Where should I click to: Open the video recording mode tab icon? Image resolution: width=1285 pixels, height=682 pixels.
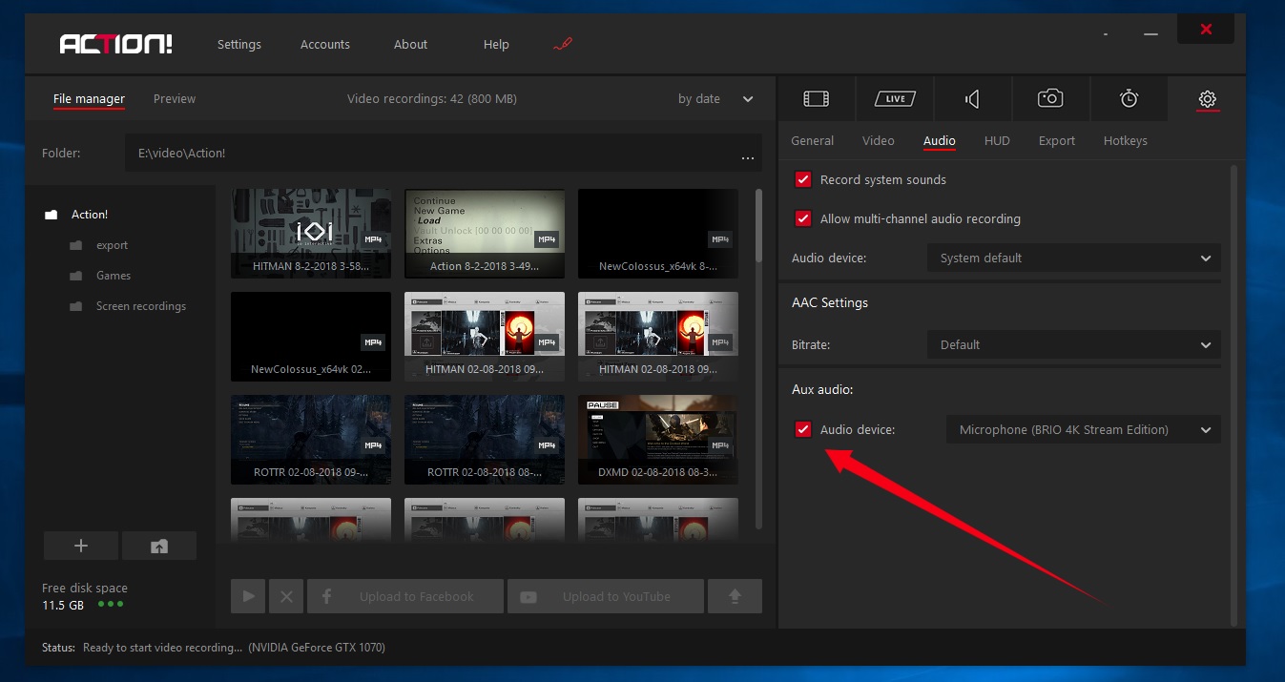point(816,99)
